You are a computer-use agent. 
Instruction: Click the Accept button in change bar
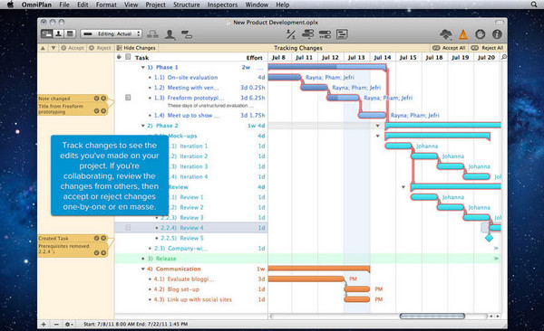73,48
